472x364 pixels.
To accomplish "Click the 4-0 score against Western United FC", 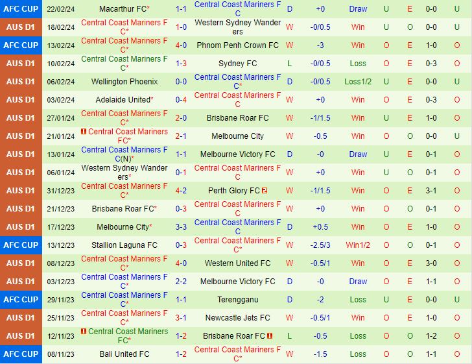I will click(181, 263).
